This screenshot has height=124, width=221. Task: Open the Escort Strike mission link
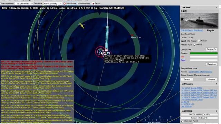[200, 72]
